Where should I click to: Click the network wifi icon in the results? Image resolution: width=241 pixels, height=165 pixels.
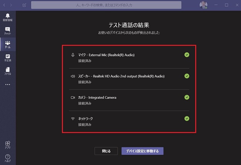click(x=73, y=119)
